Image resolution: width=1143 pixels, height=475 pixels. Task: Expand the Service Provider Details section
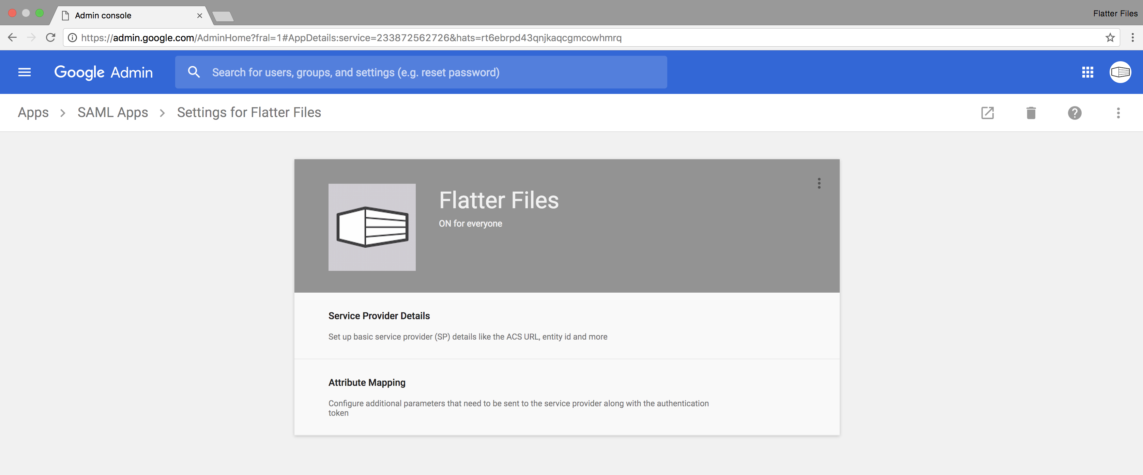(567, 325)
